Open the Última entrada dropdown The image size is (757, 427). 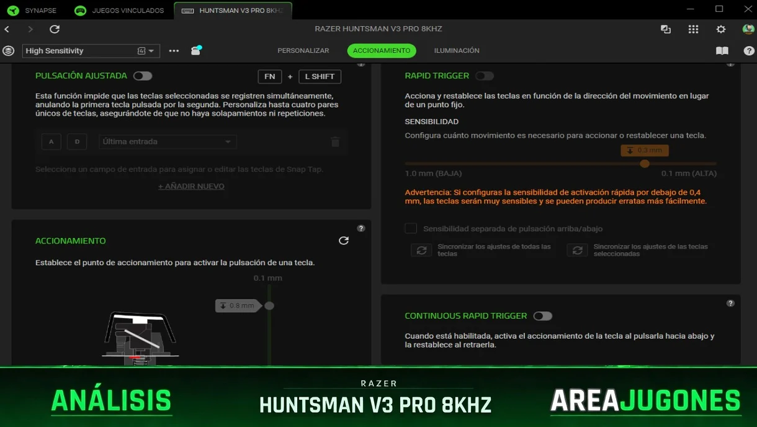pos(167,142)
